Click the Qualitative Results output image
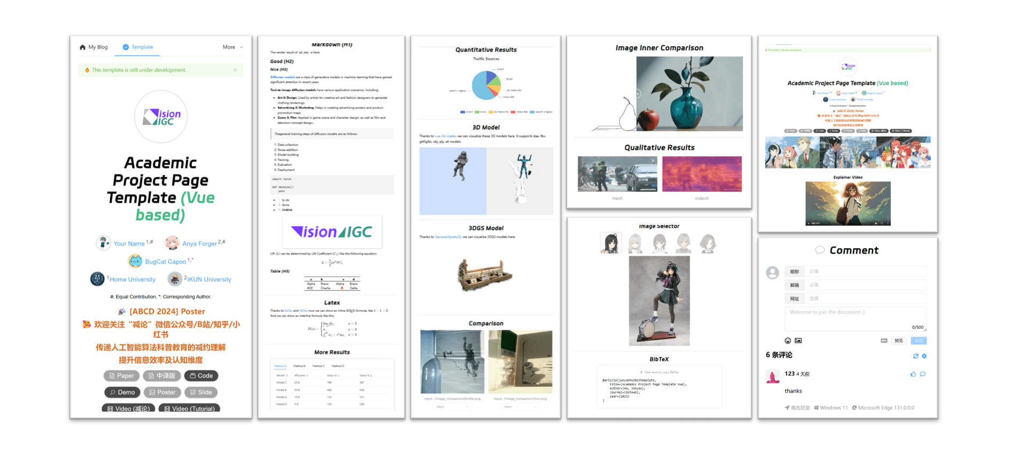The image size is (1021, 460). click(702, 174)
